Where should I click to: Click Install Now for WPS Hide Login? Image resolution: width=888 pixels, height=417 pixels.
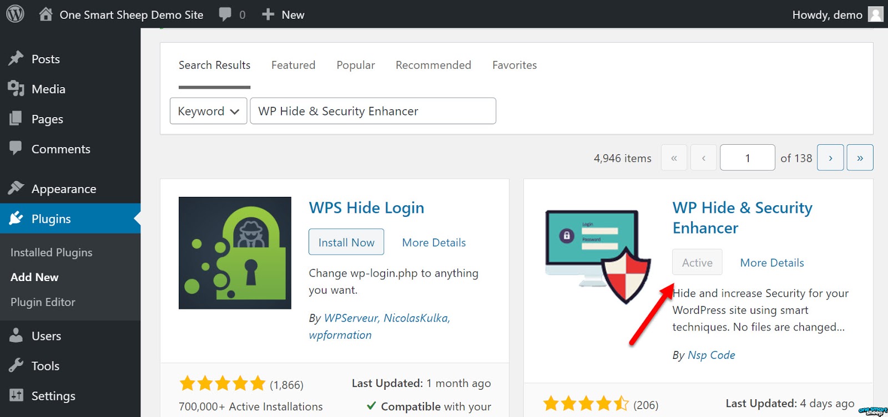tap(346, 242)
